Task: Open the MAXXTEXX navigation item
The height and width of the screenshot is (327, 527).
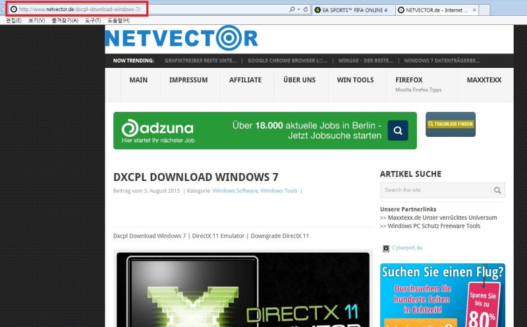Action: coord(484,80)
